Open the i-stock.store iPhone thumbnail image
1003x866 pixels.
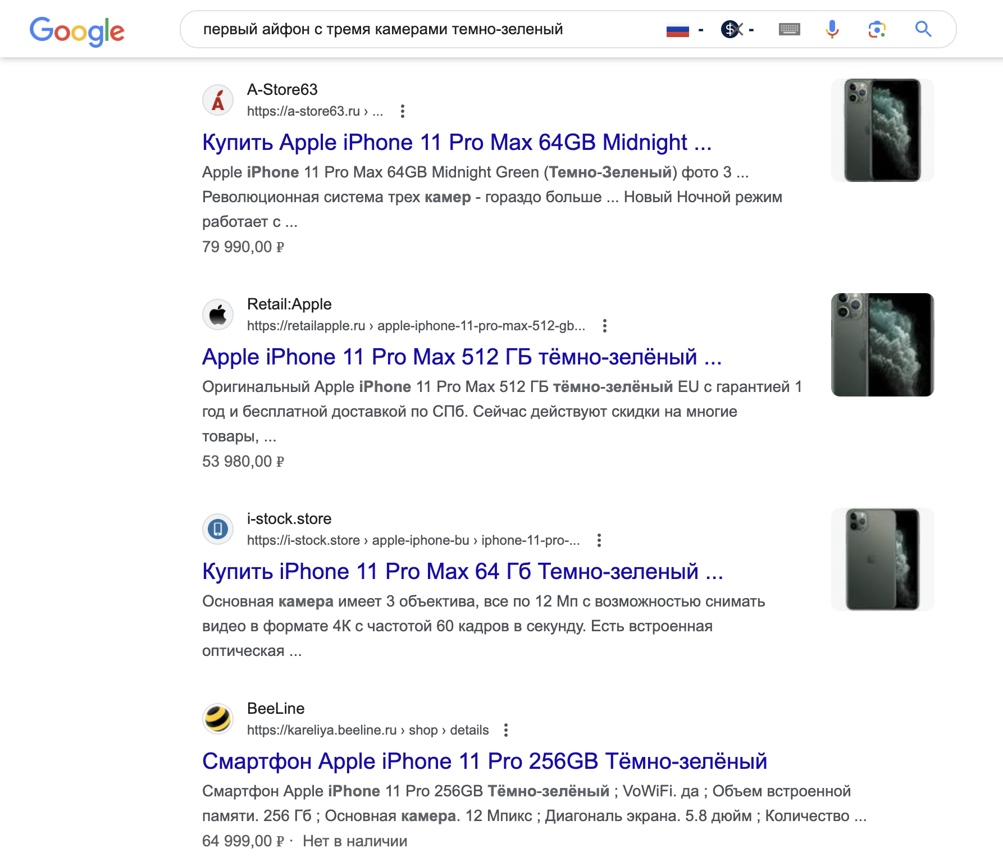point(882,559)
